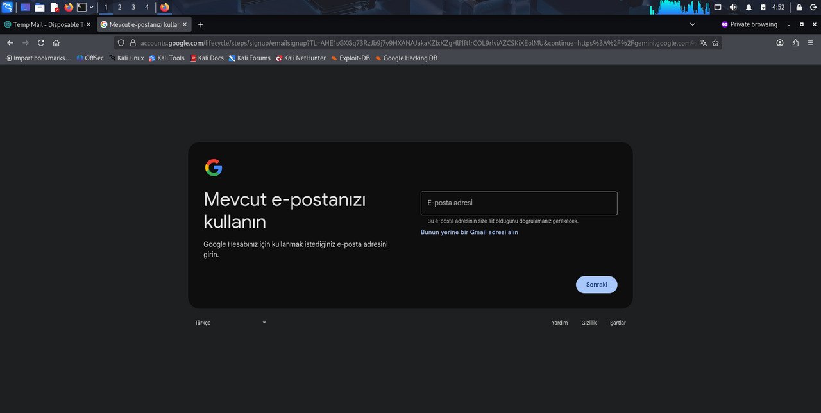This screenshot has width=821, height=413.
Task: Launch the text editor panel icon
Action: tap(55, 7)
